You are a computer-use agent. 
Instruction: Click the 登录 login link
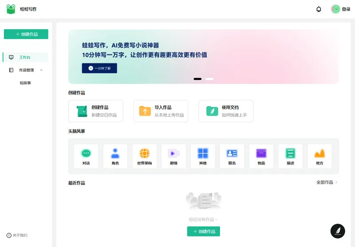(x=346, y=9)
